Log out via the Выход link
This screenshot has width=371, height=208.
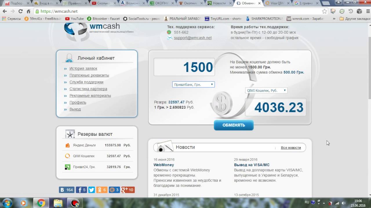75,109
